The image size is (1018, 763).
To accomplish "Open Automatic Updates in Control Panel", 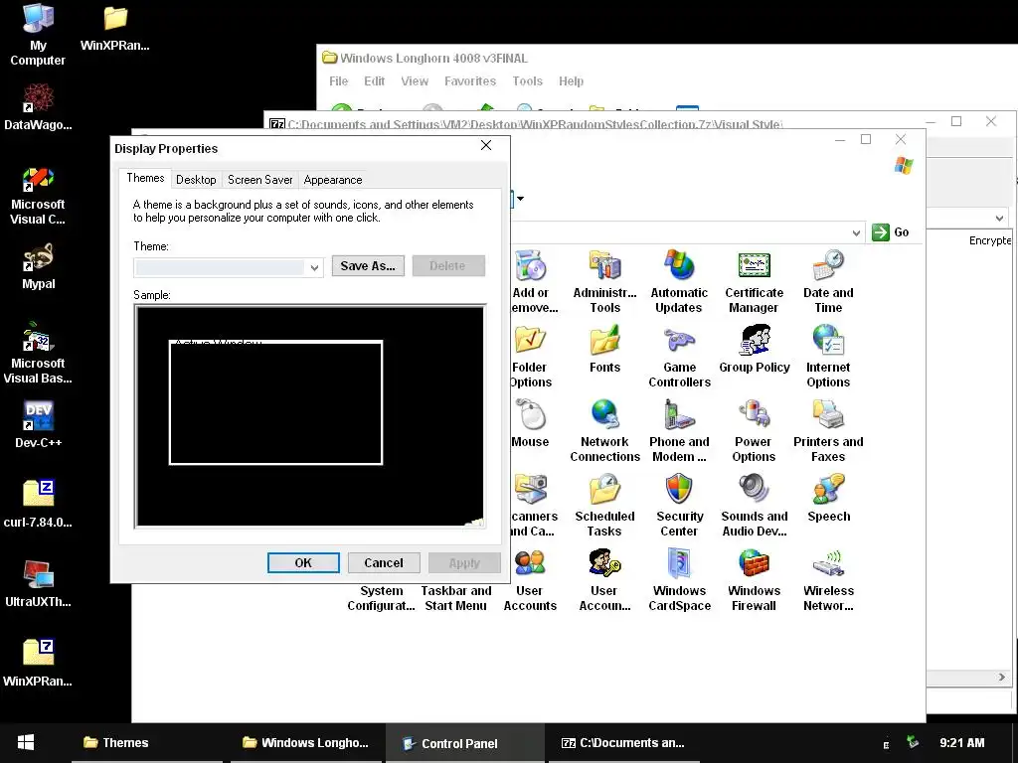I will tap(678, 281).
